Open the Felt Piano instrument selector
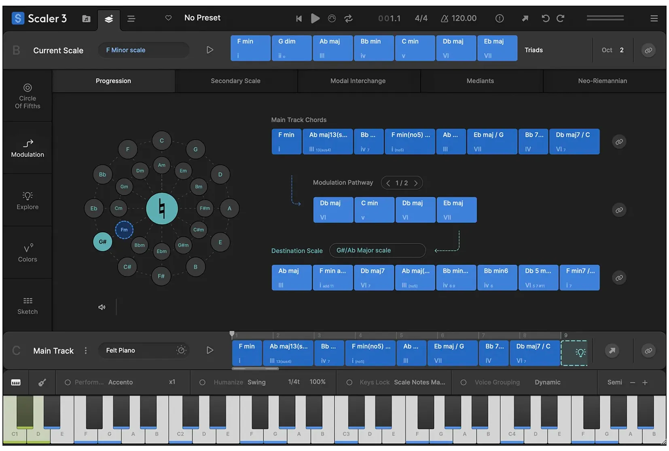The height and width of the screenshot is (451, 669). tap(144, 350)
